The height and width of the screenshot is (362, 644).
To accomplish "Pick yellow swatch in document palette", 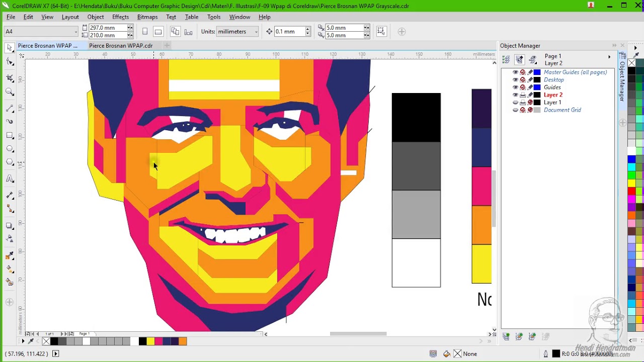I will click(150, 341).
